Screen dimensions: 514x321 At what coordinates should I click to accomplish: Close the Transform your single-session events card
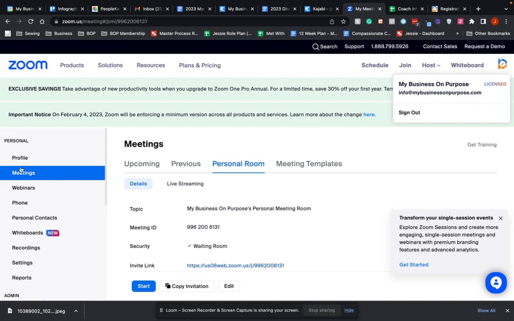point(501,218)
